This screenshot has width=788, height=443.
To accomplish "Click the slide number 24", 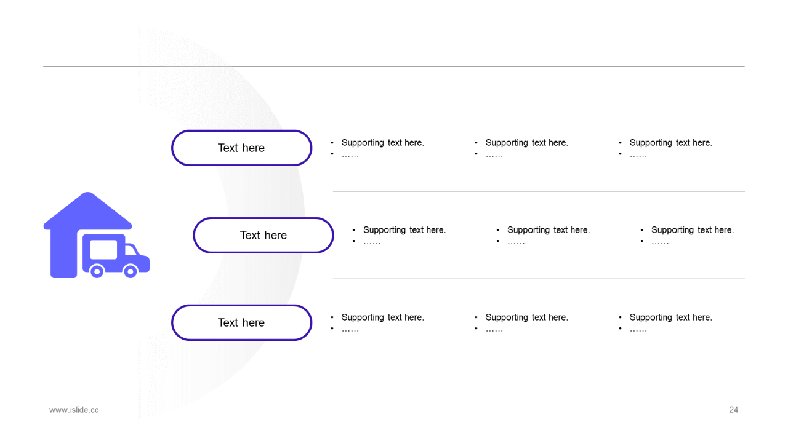I will pyautogui.click(x=733, y=410).
